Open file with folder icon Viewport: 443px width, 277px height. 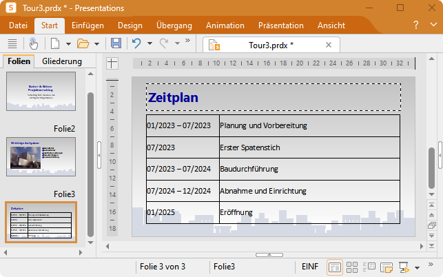83,43
